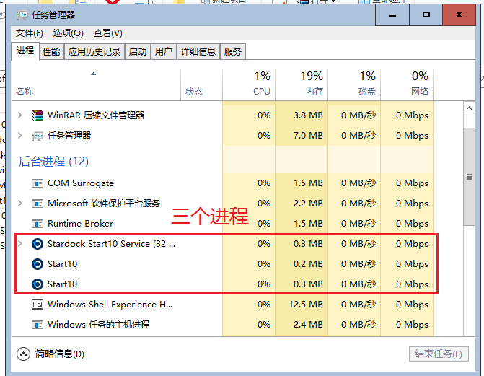Image resolution: width=484 pixels, height=376 pixels.
Task: Click the COM Surrogate process icon
Action: [38, 183]
